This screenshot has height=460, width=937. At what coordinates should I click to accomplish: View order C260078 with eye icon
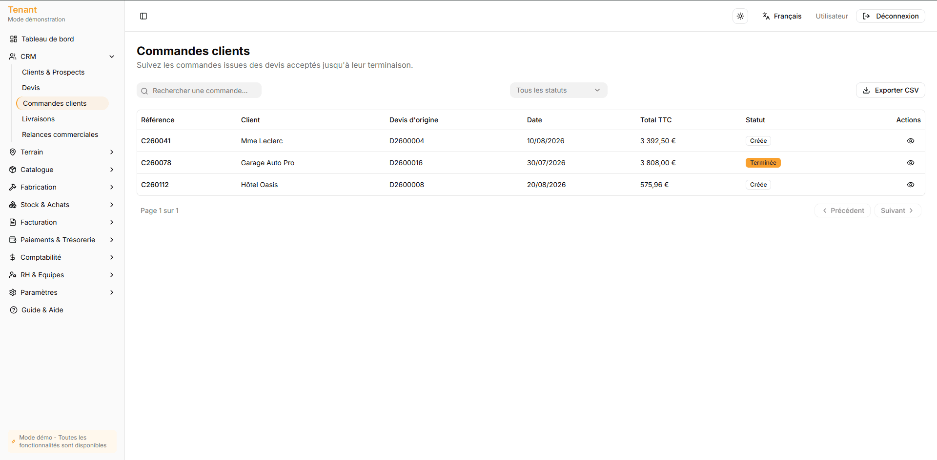pyautogui.click(x=911, y=163)
